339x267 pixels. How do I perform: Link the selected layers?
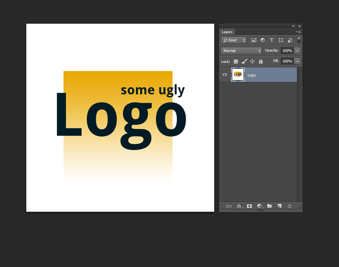coord(229,206)
